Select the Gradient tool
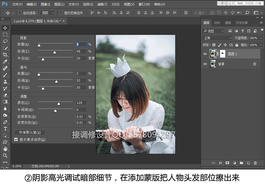265x185 pixels. (5, 102)
